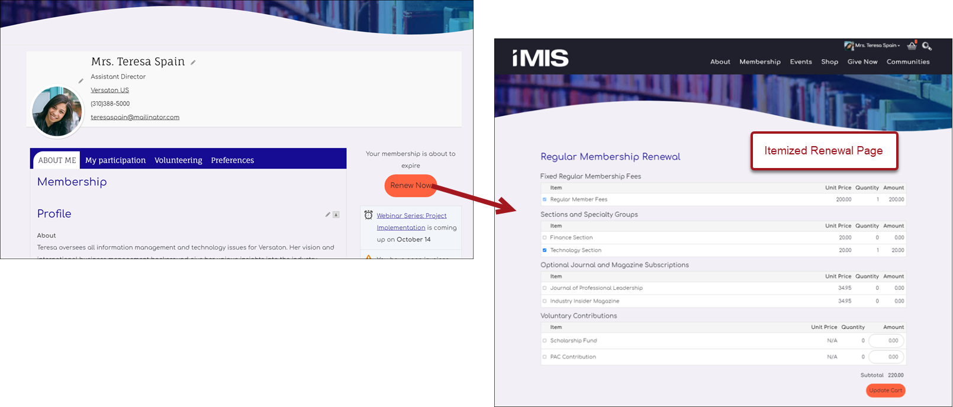The height and width of the screenshot is (407, 953).
Task: Open the Preferences tab
Action: click(233, 160)
